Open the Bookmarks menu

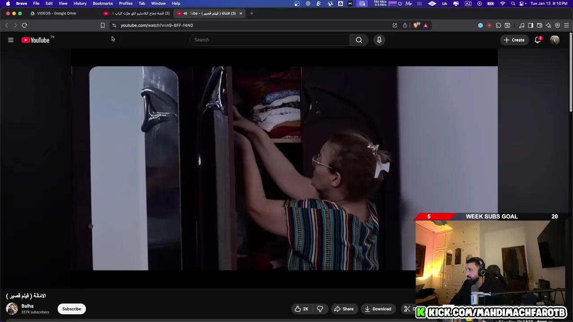(103, 4)
